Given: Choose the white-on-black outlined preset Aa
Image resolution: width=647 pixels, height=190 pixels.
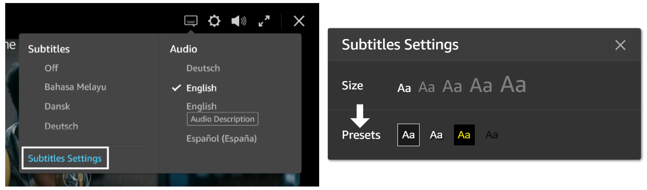Looking at the screenshot, I should (408, 135).
